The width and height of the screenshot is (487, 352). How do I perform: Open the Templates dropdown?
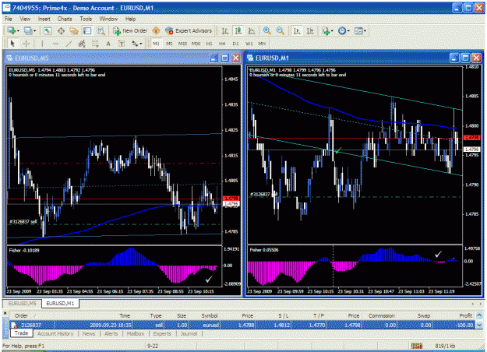[360, 30]
